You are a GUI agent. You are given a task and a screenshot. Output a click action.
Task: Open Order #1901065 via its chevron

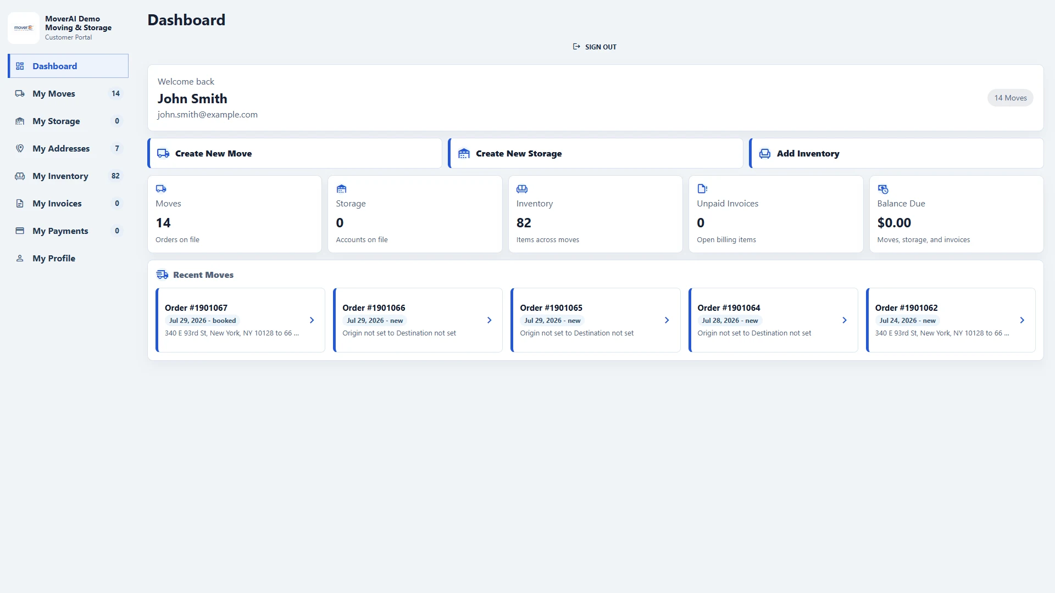click(x=667, y=320)
